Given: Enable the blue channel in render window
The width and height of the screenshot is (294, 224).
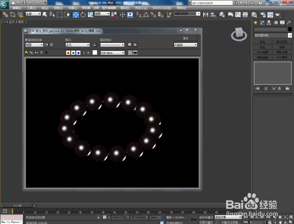Looking at the screenshot, I should pyautogui.click(x=78, y=53).
